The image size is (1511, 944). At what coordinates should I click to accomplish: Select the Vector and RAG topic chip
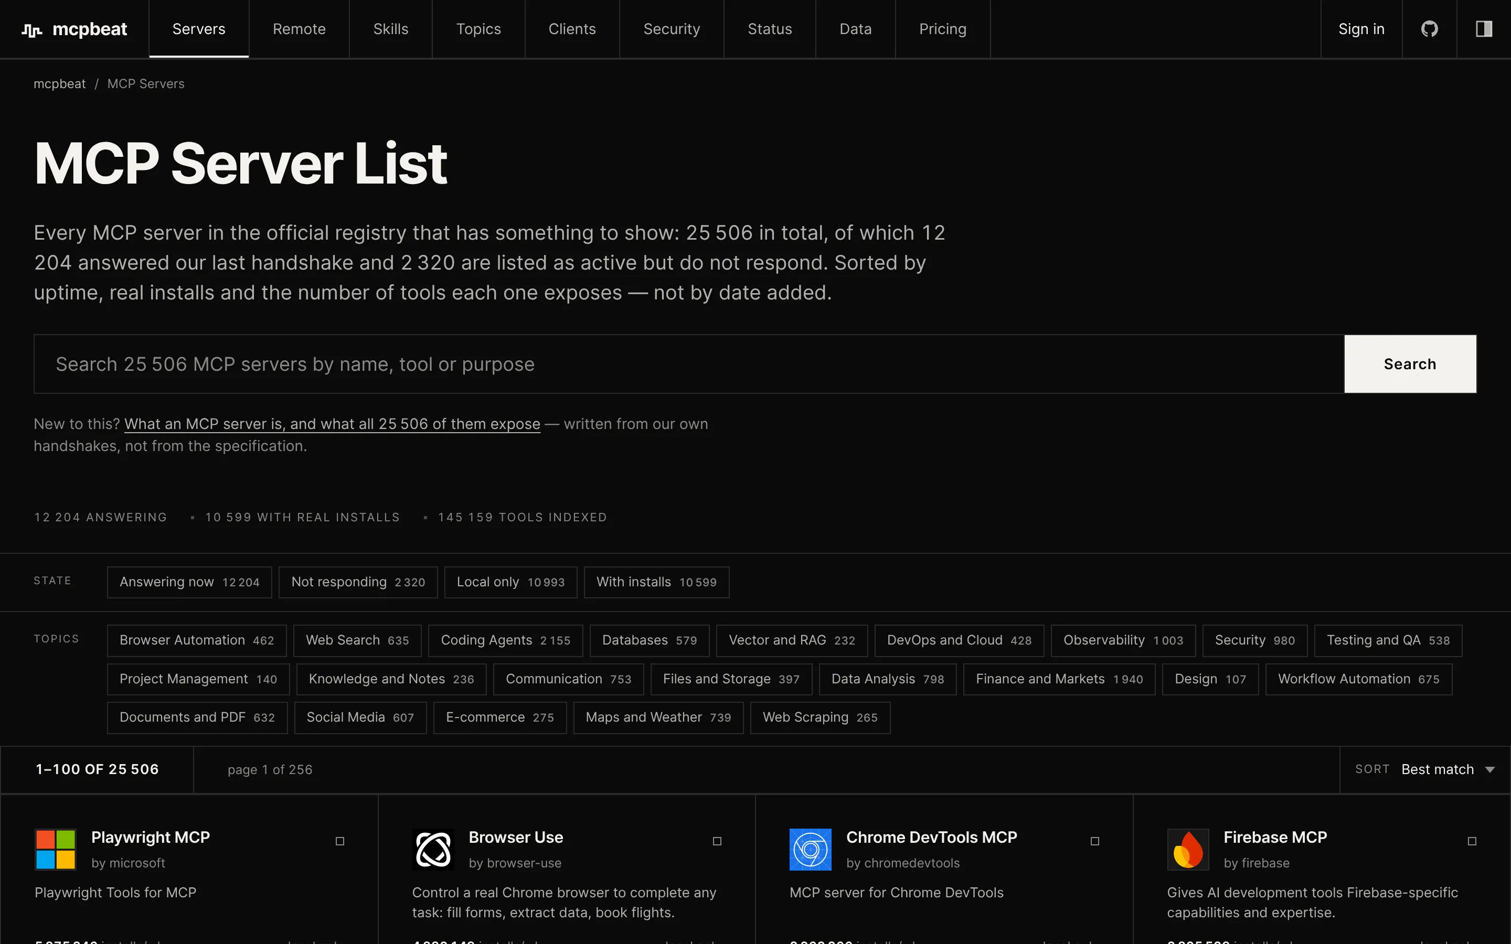point(792,640)
